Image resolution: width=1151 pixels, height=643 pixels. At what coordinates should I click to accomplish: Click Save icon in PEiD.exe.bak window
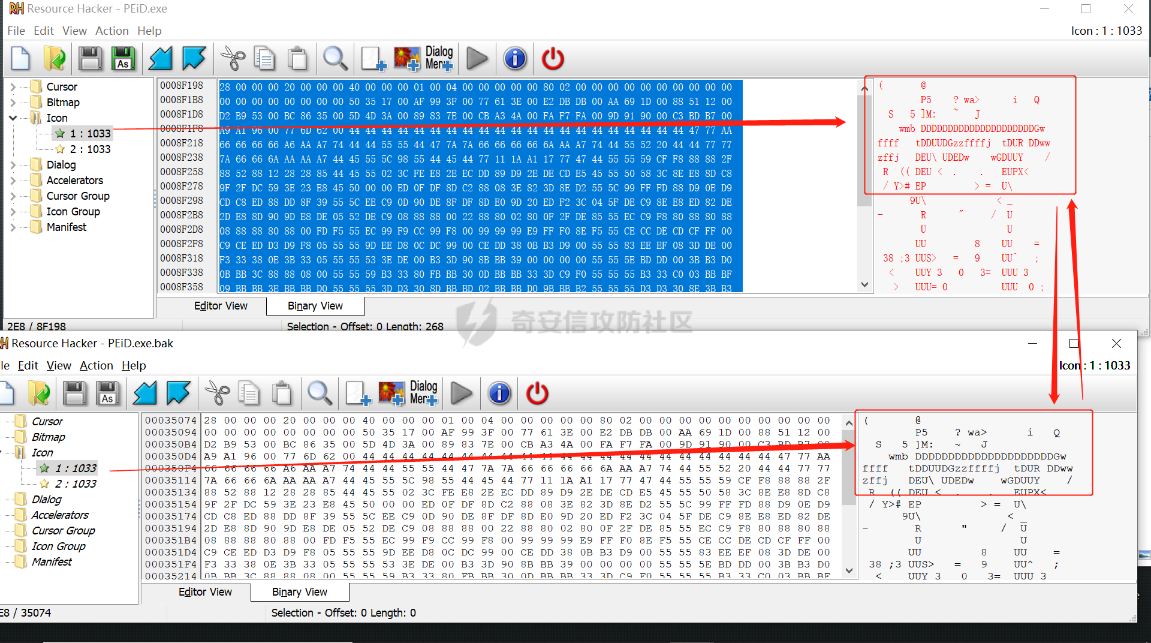(x=75, y=393)
